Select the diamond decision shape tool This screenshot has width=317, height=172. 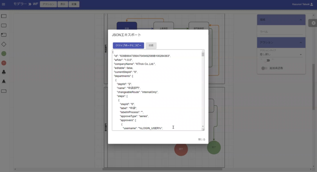4,44
